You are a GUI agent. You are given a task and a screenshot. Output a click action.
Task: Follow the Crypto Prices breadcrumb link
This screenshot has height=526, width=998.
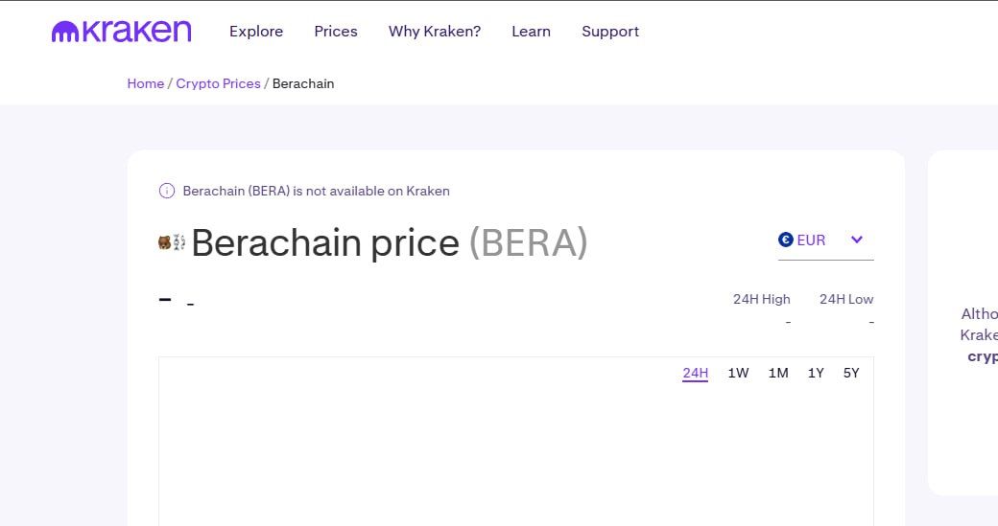[x=219, y=84]
